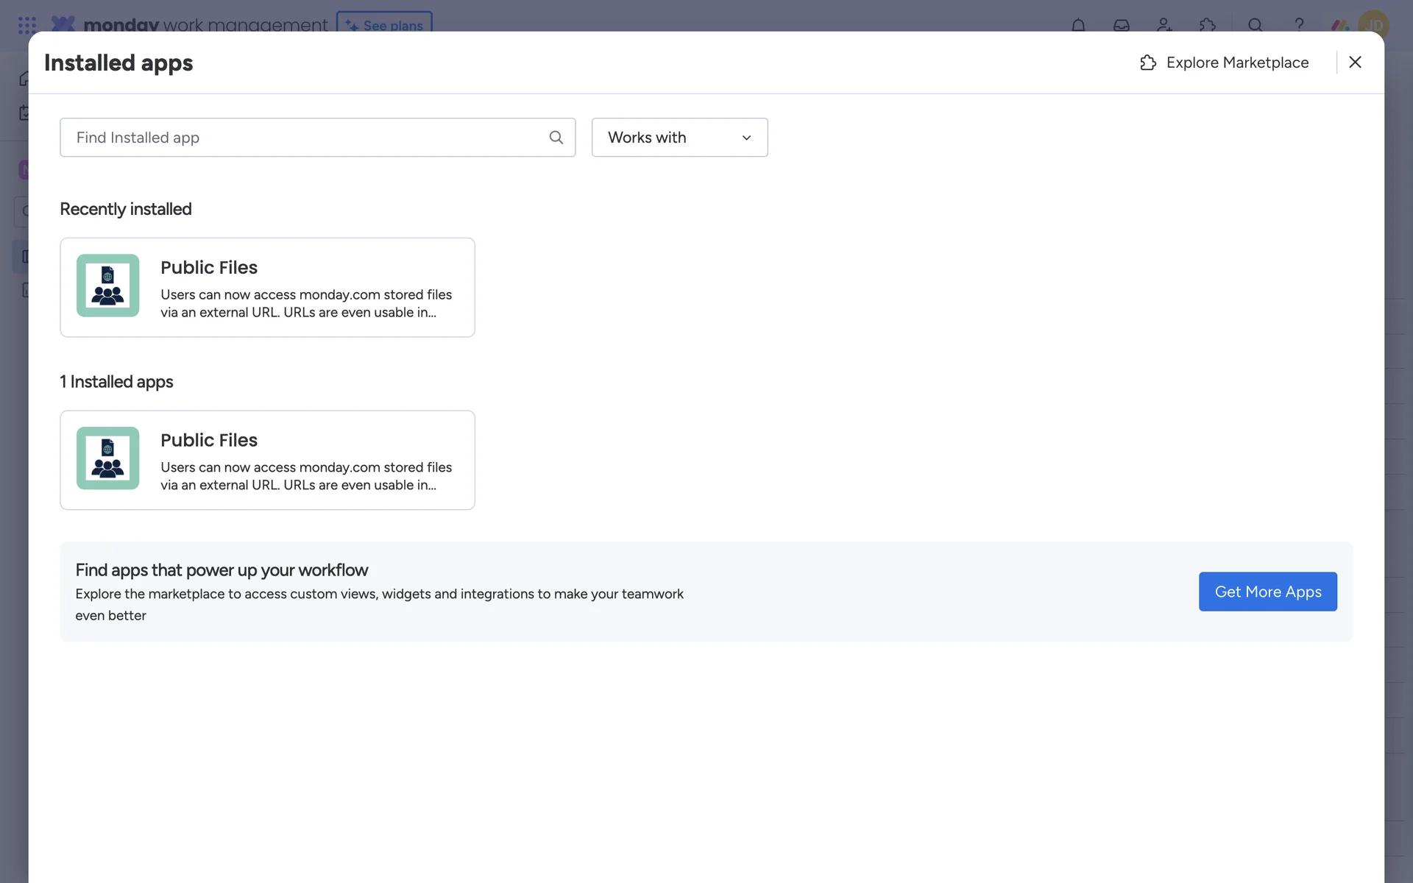Close the Installed apps dialog

1355,63
